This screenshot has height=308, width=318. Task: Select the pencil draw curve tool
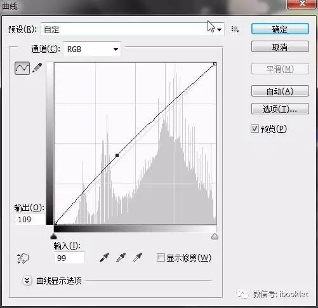[x=37, y=68]
